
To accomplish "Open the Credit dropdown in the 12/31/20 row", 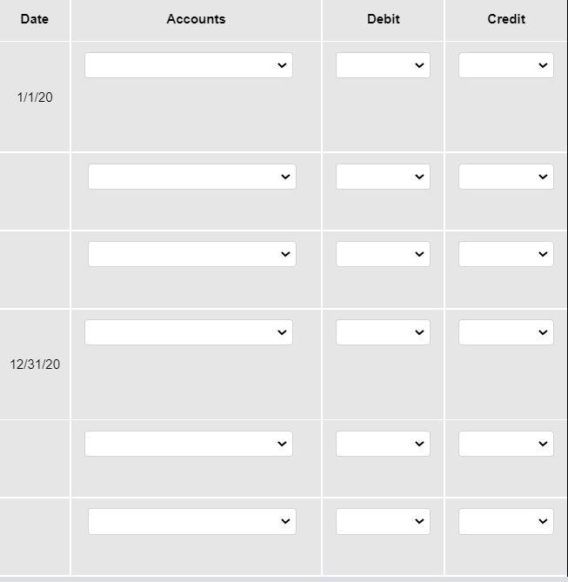I will click(505, 332).
